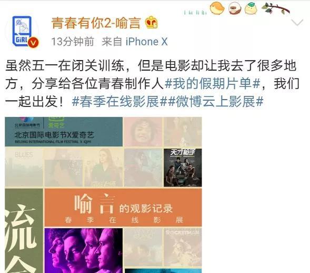Tap the orange verified V badge

(x=33, y=43)
